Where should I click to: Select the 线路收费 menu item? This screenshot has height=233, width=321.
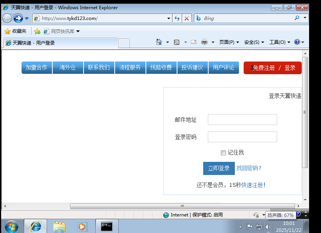[x=161, y=68]
